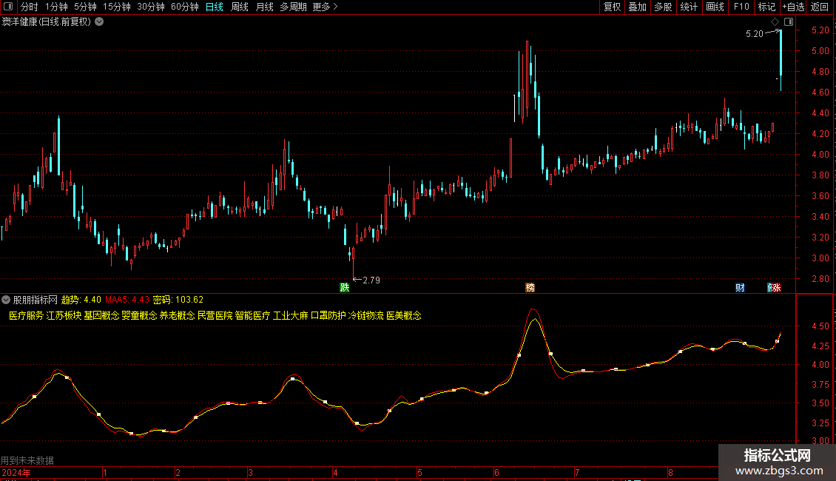Click month 4 on the timeline

[335, 472]
